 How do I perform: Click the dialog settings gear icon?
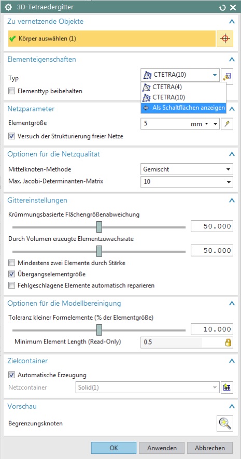pos(9,7)
